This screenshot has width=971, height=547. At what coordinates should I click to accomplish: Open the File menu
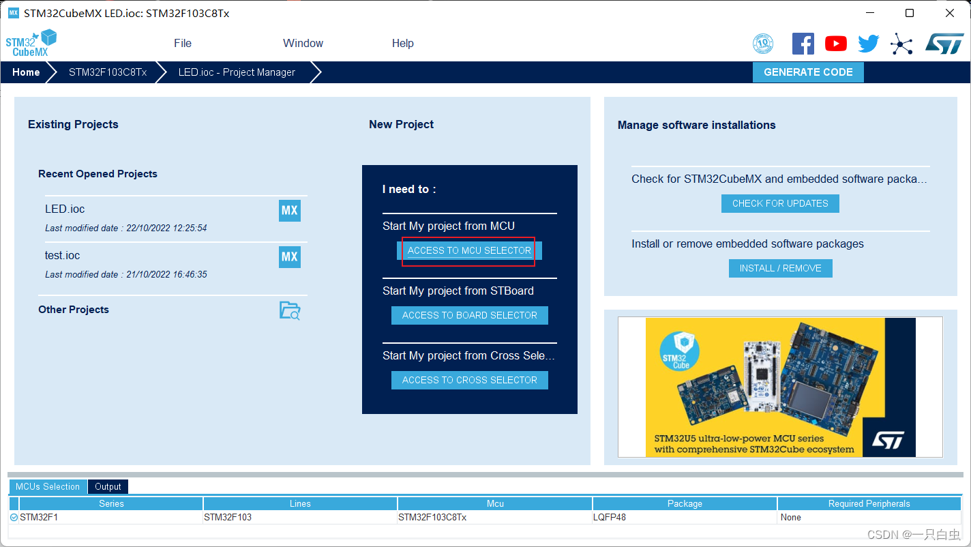[x=183, y=43]
